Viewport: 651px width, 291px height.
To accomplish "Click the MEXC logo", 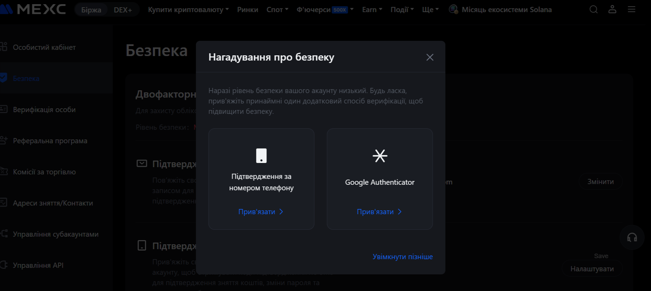I will [x=33, y=9].
